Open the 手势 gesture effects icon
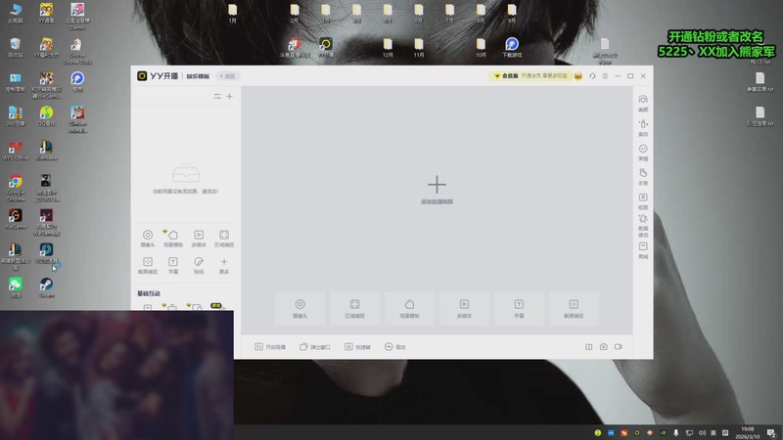 click(x=643, y=175)
